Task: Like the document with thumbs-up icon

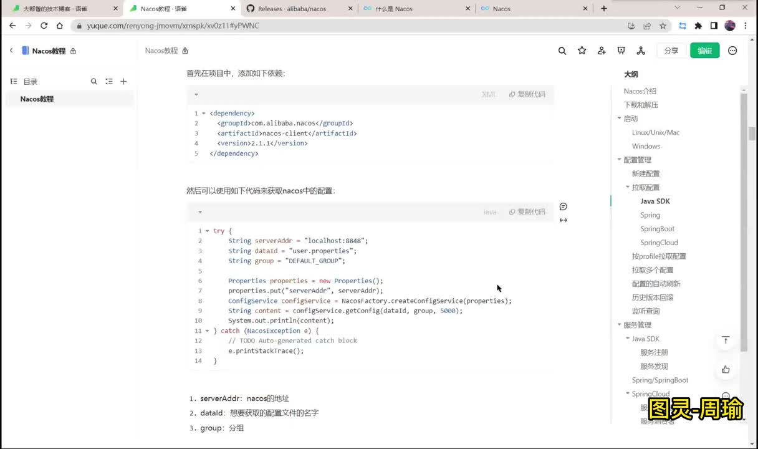Action: click(x=726, y=369)
